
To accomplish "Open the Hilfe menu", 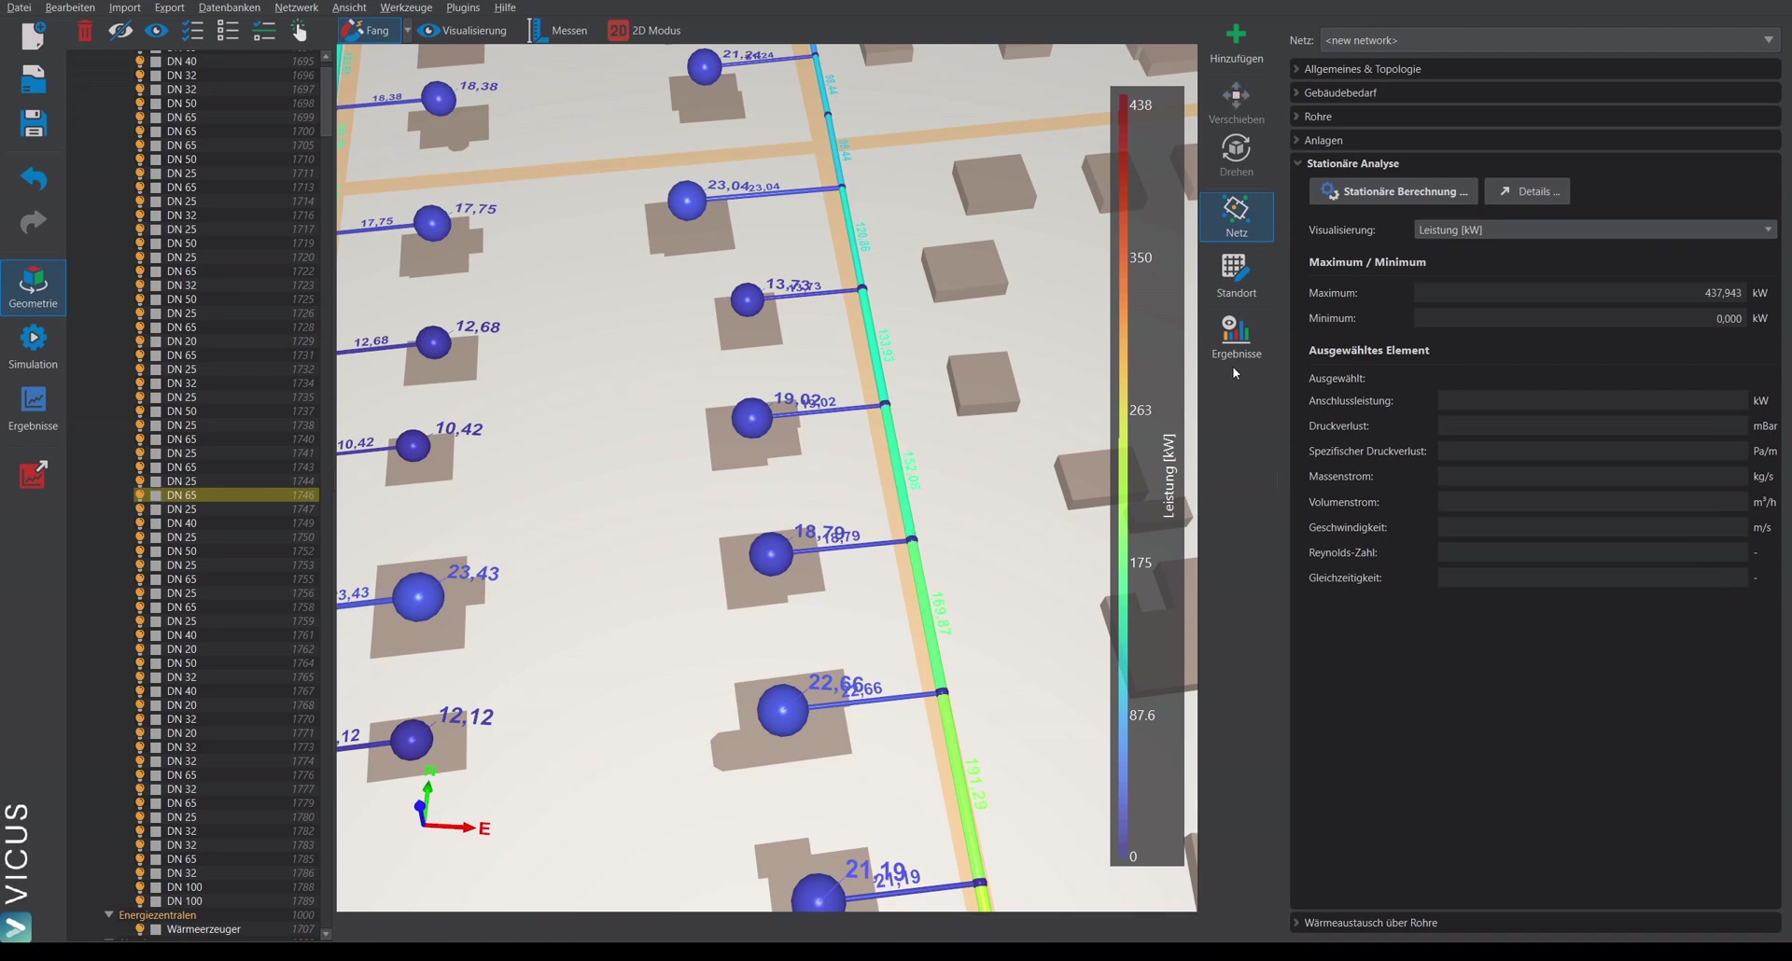I will 505,7.
